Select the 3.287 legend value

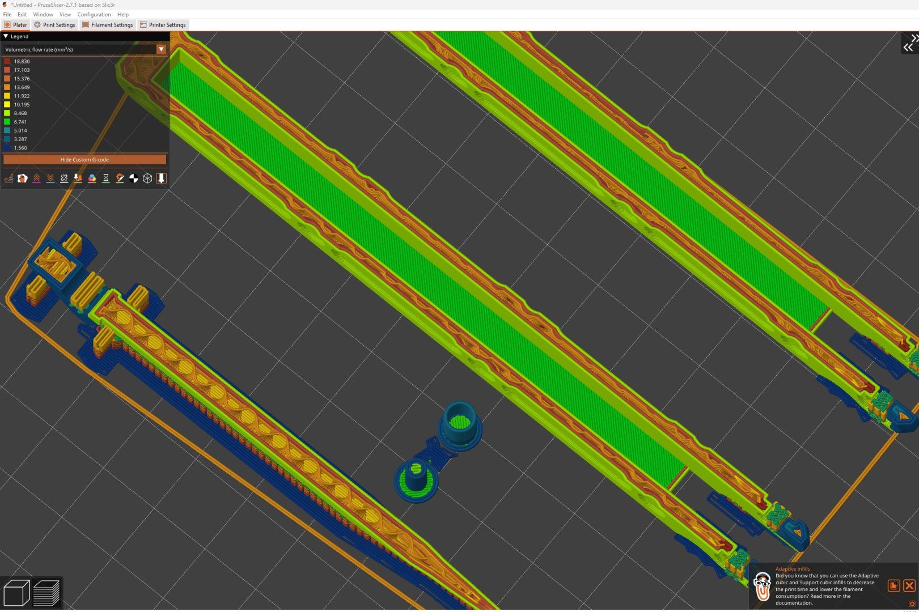[20, 139]
